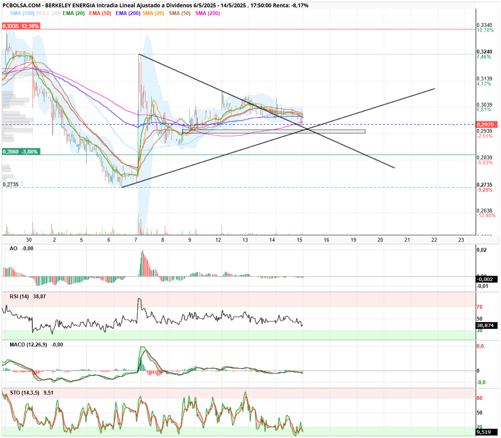This screenshot has height=438, width=501.
Task: Click date label 23 on time axis
Action: pyautogui.click(x=461, y=240)
